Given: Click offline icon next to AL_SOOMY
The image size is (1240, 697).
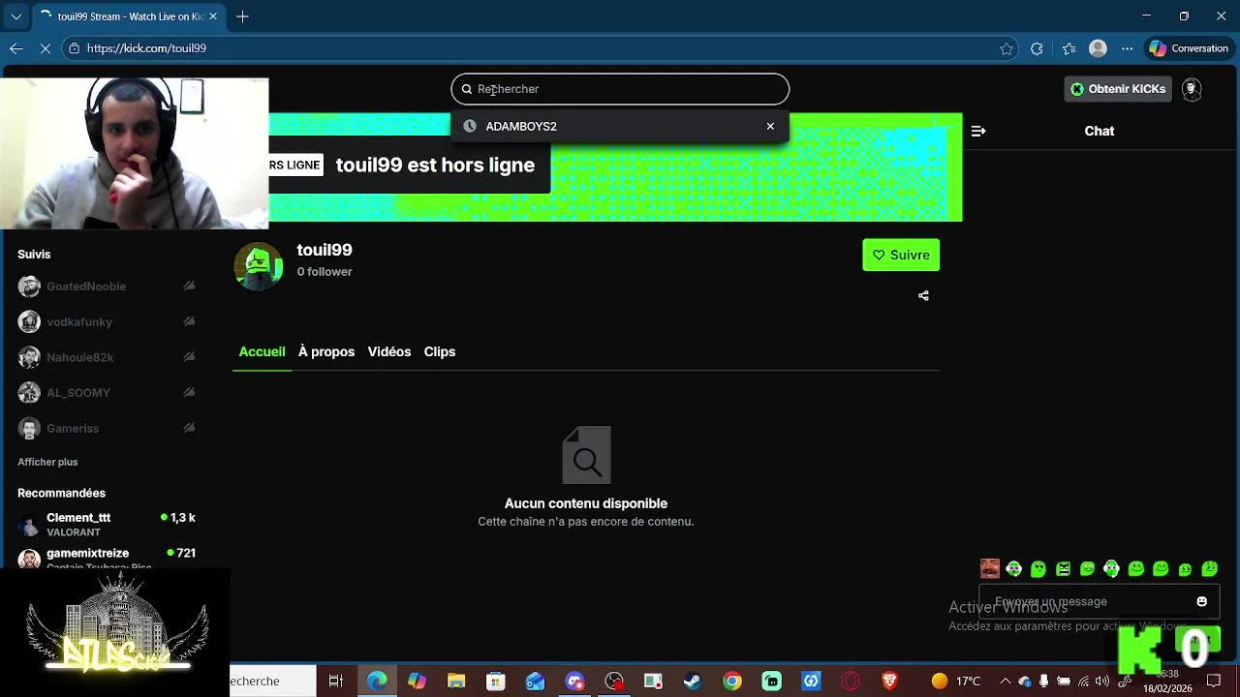Looking at the screenshot, I should [189, 392].
